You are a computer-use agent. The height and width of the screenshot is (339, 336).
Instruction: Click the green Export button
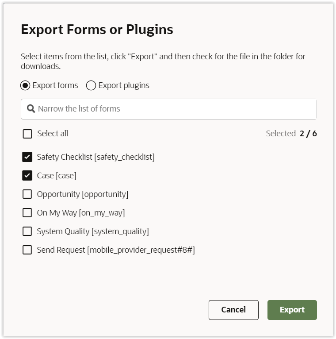pyautogui.click(x=292, y=310)
